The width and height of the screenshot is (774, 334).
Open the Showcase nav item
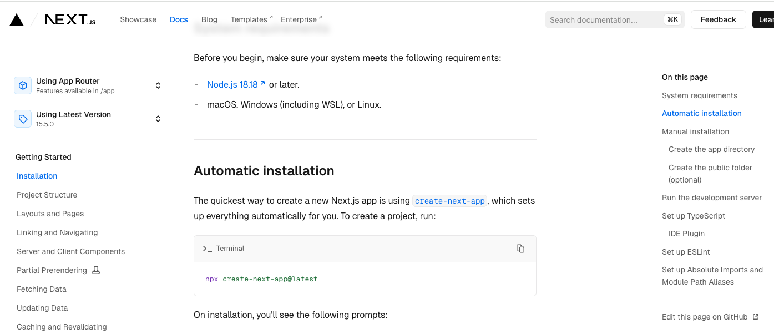[138, 19]
